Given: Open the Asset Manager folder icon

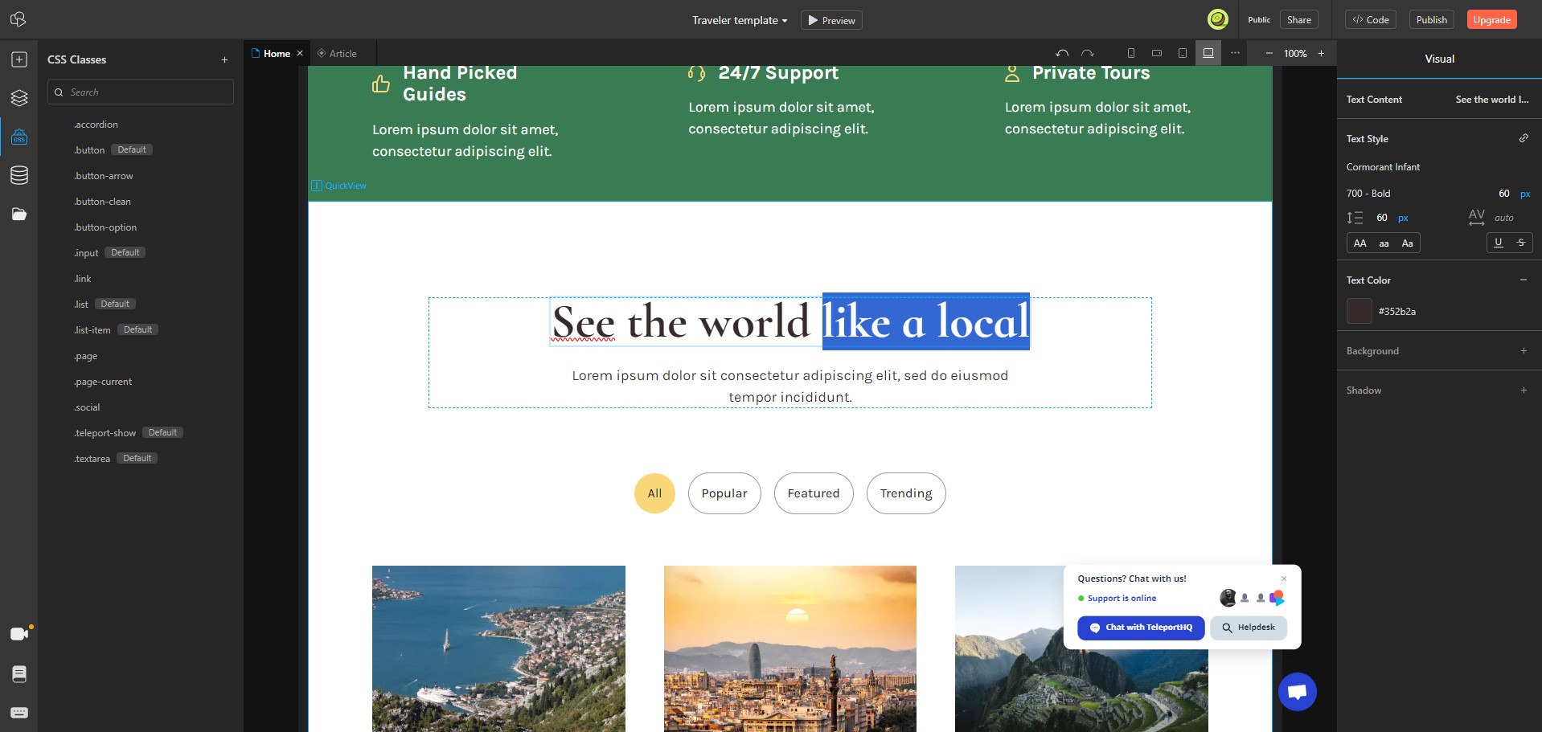Looking at the screenshot, I should [x=19, y=214].
